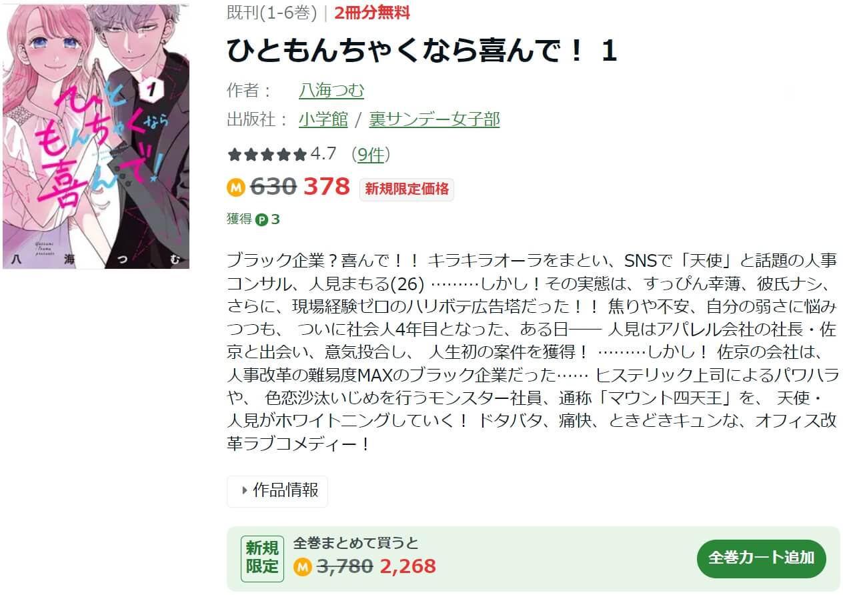Click the five-star rating icons

click(x=267, y=155)
